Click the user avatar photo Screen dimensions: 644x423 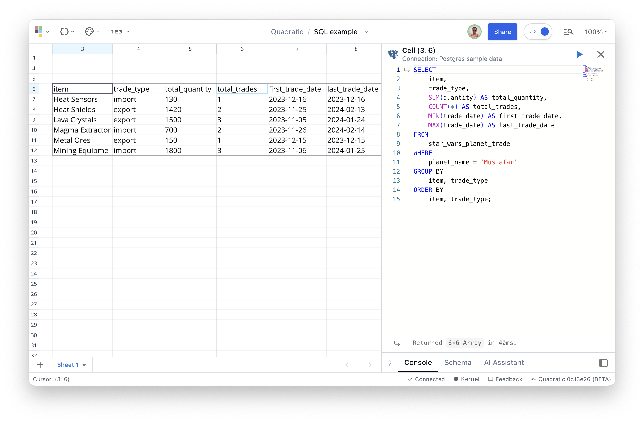[474, 32]
